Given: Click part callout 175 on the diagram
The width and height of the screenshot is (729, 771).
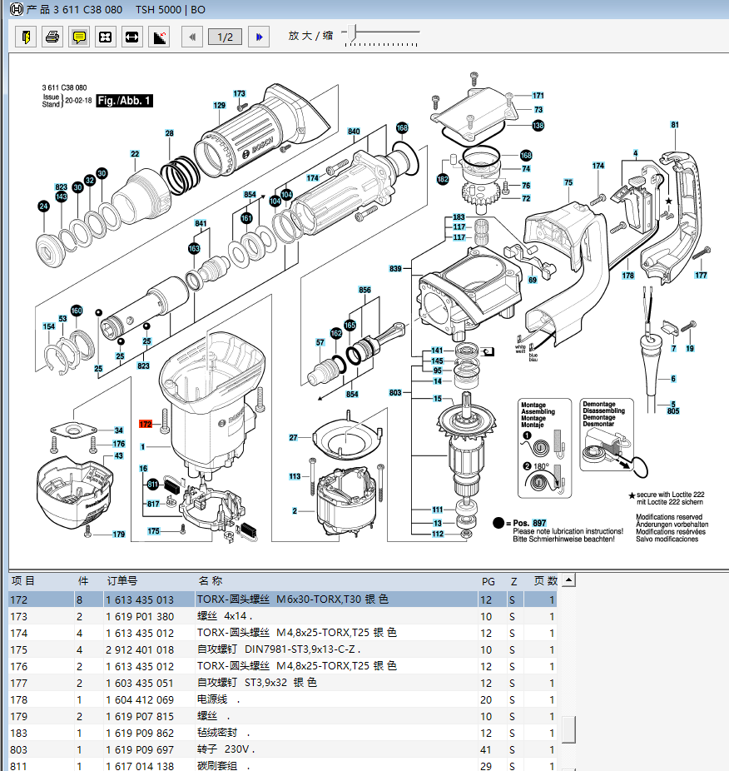Looking at the screenshot, I should tap(153, 531).
